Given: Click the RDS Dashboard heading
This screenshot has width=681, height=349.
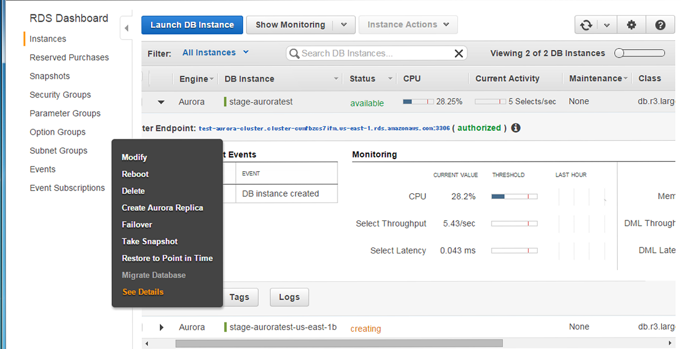Looking at the screenshot, I should point(69,18).
